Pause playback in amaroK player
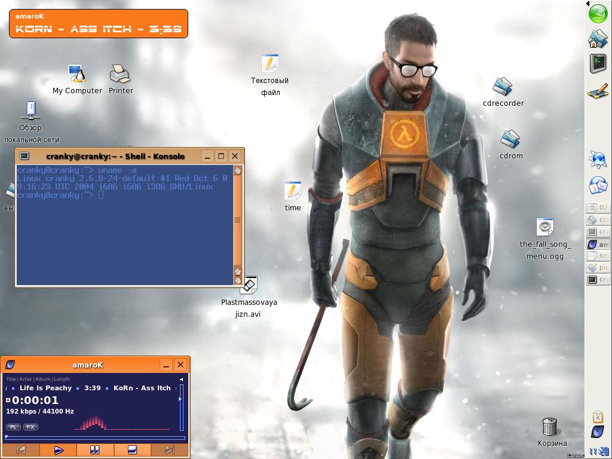This screenshot has height=459, width=612. 95,450
